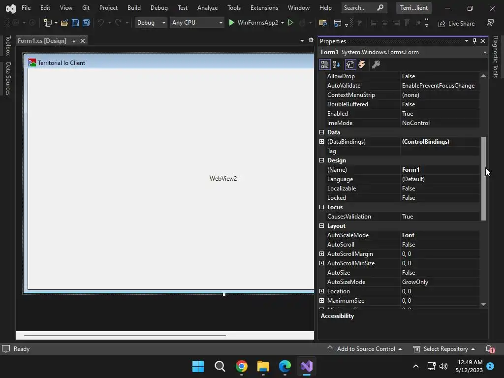Pin the Form1.cs [Design] tab
Screen dimensions: 504x378
(x=73, y=41)
